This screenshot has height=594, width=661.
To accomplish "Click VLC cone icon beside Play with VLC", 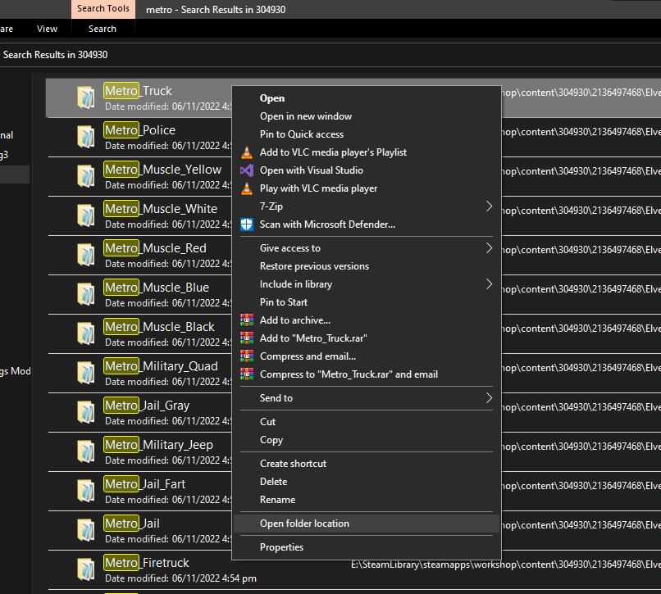I will pos(247,188).
